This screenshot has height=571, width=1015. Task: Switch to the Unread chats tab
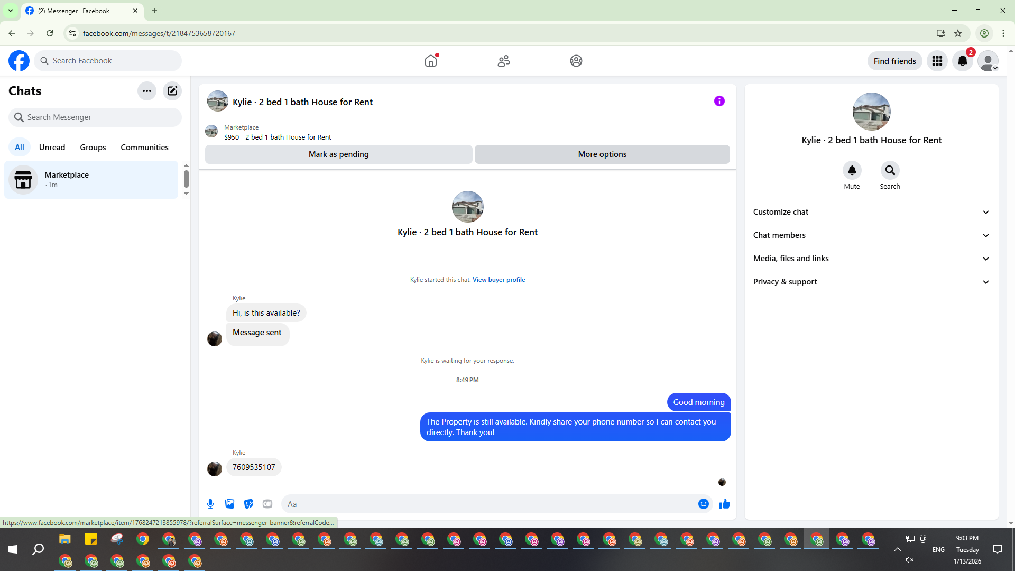[52, 148]
